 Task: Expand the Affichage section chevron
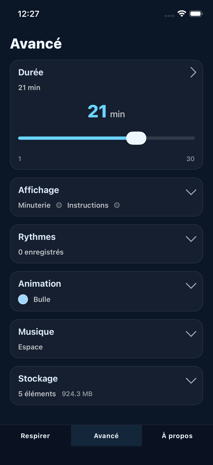pos(191,192)
